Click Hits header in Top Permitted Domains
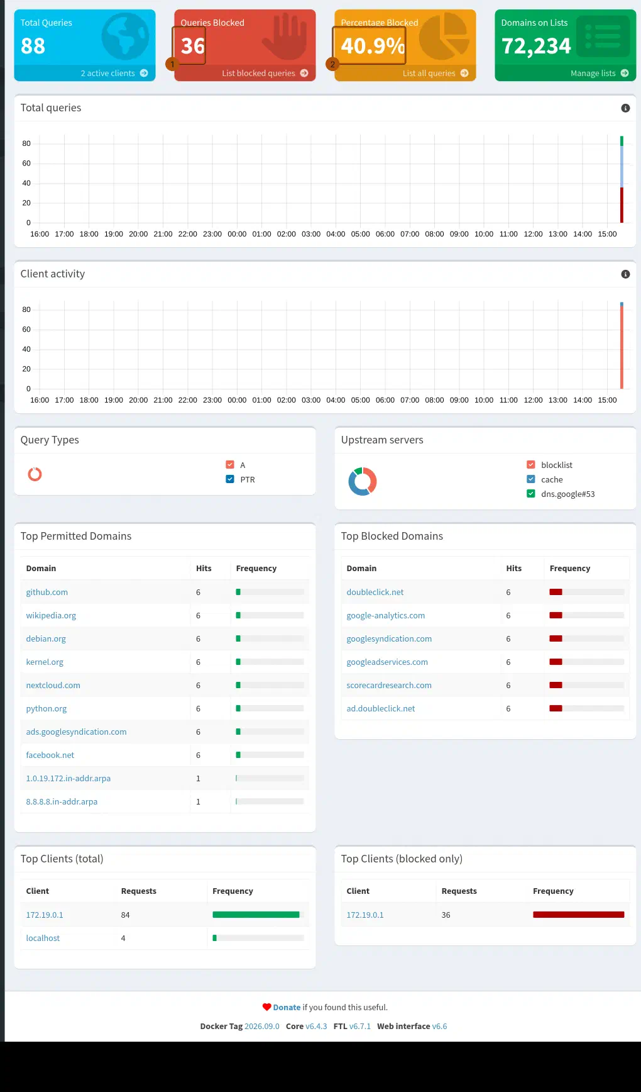Screen dimensions: 641x1092 coord(204,568)
